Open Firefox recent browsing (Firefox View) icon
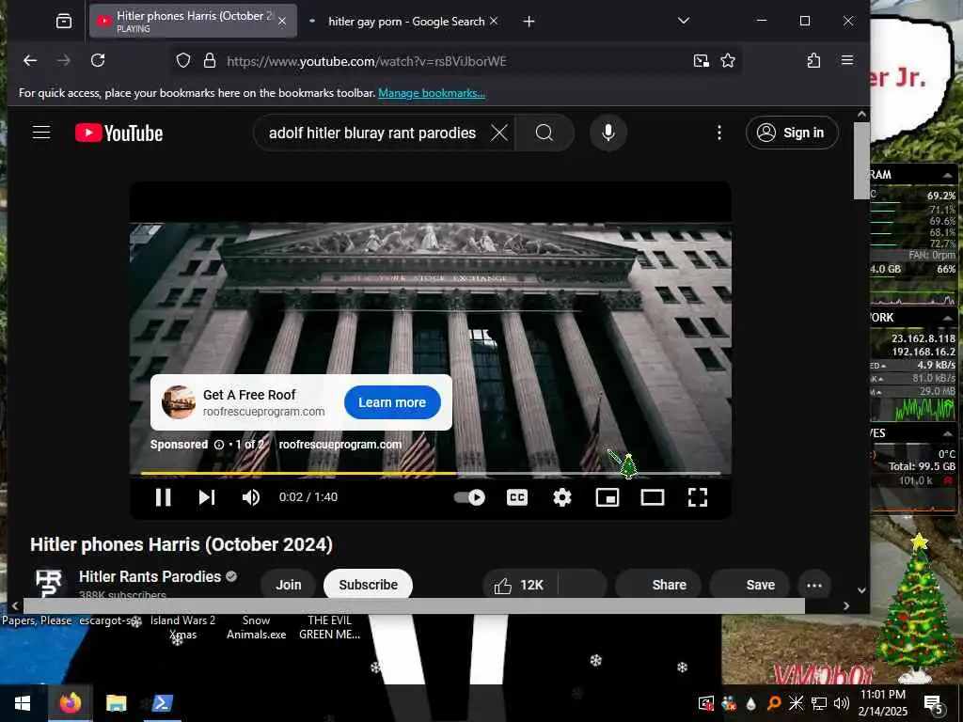This screenshot has height=722, width=963. tap(64, 22)
